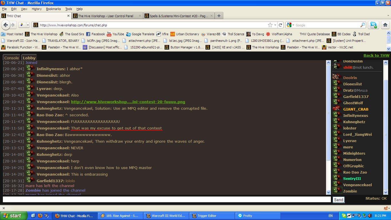Select user GhostWolf in the user list
The image size is (391, 220).
(353, 103)
